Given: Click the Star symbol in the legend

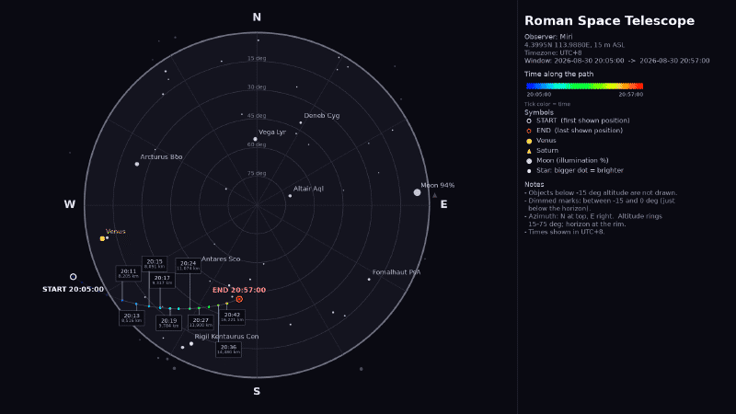Looking at the screenshot, I should (529, 171).
